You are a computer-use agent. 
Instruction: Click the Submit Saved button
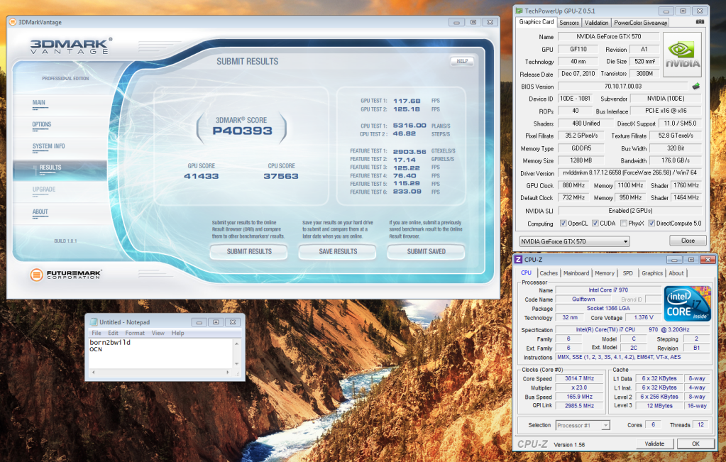[x=426, y=251]
